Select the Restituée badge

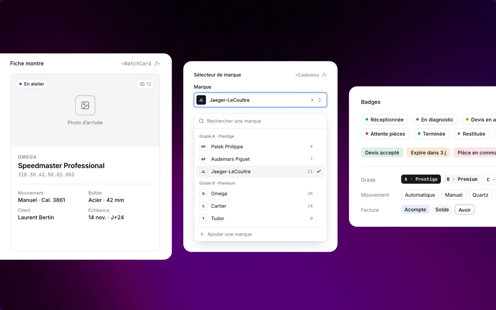(471, 134)
